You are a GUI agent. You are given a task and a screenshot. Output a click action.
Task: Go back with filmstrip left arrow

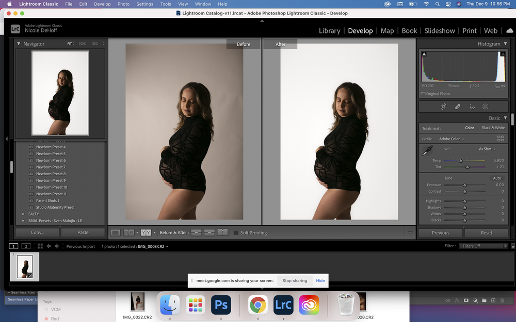pyautogui.click(x=49, y=246)
